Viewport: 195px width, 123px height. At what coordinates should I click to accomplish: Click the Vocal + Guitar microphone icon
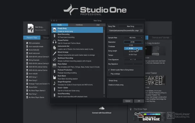54,89
